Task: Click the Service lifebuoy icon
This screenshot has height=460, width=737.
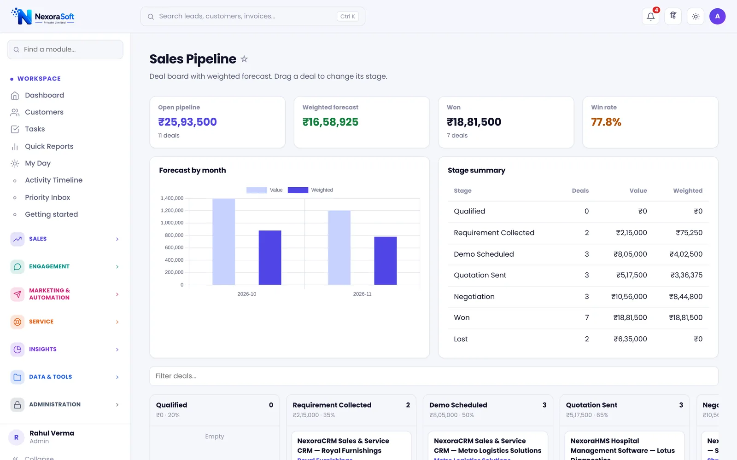Action: tap(18, 322)
